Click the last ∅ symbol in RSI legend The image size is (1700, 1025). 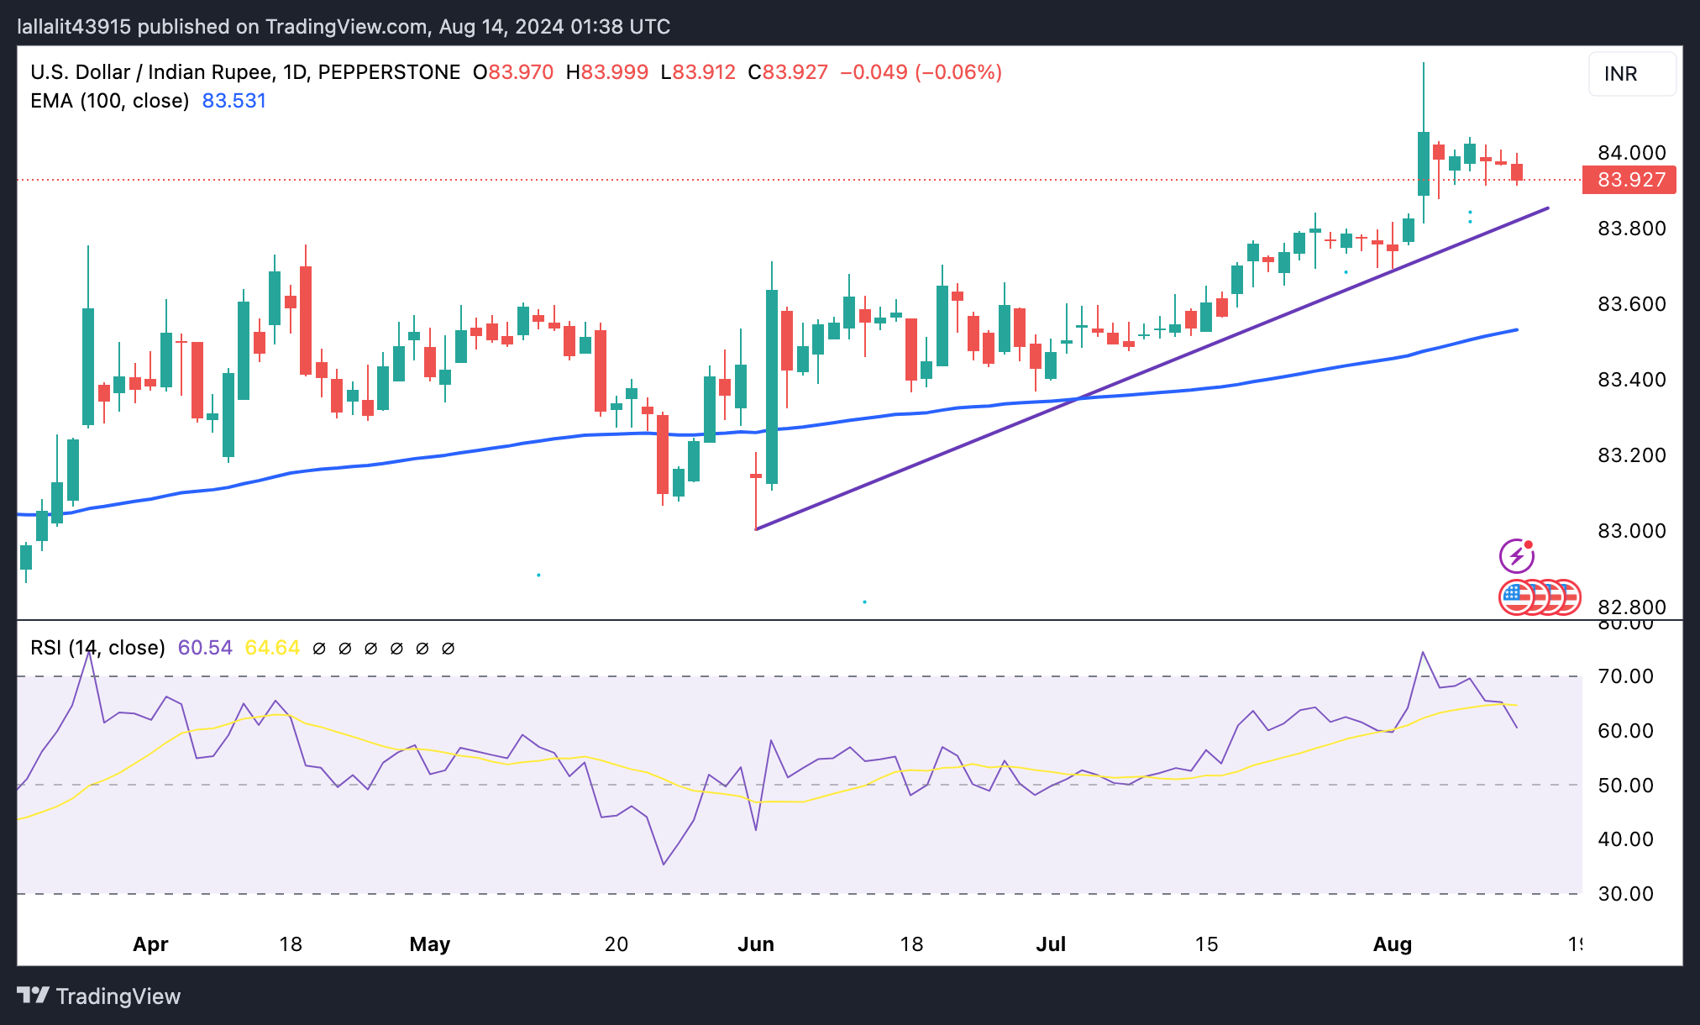pos(448,649)
